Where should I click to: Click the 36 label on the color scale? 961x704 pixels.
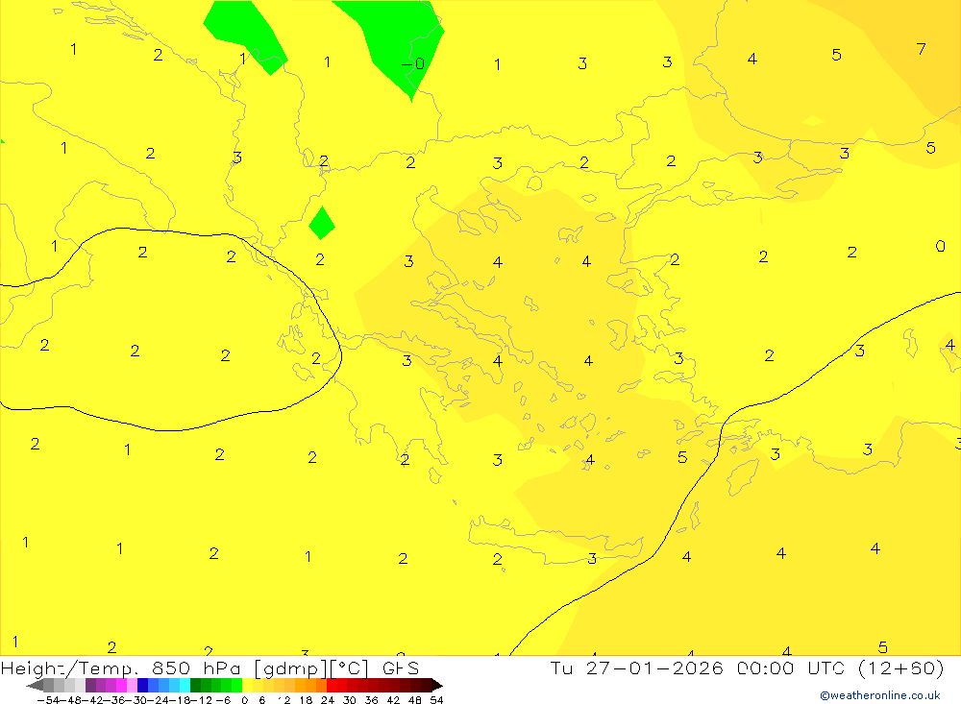(371, 700)
